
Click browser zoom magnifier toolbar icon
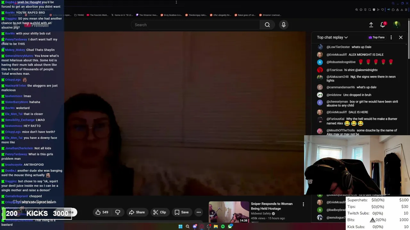pyautogui.click(x=357, y=10)
